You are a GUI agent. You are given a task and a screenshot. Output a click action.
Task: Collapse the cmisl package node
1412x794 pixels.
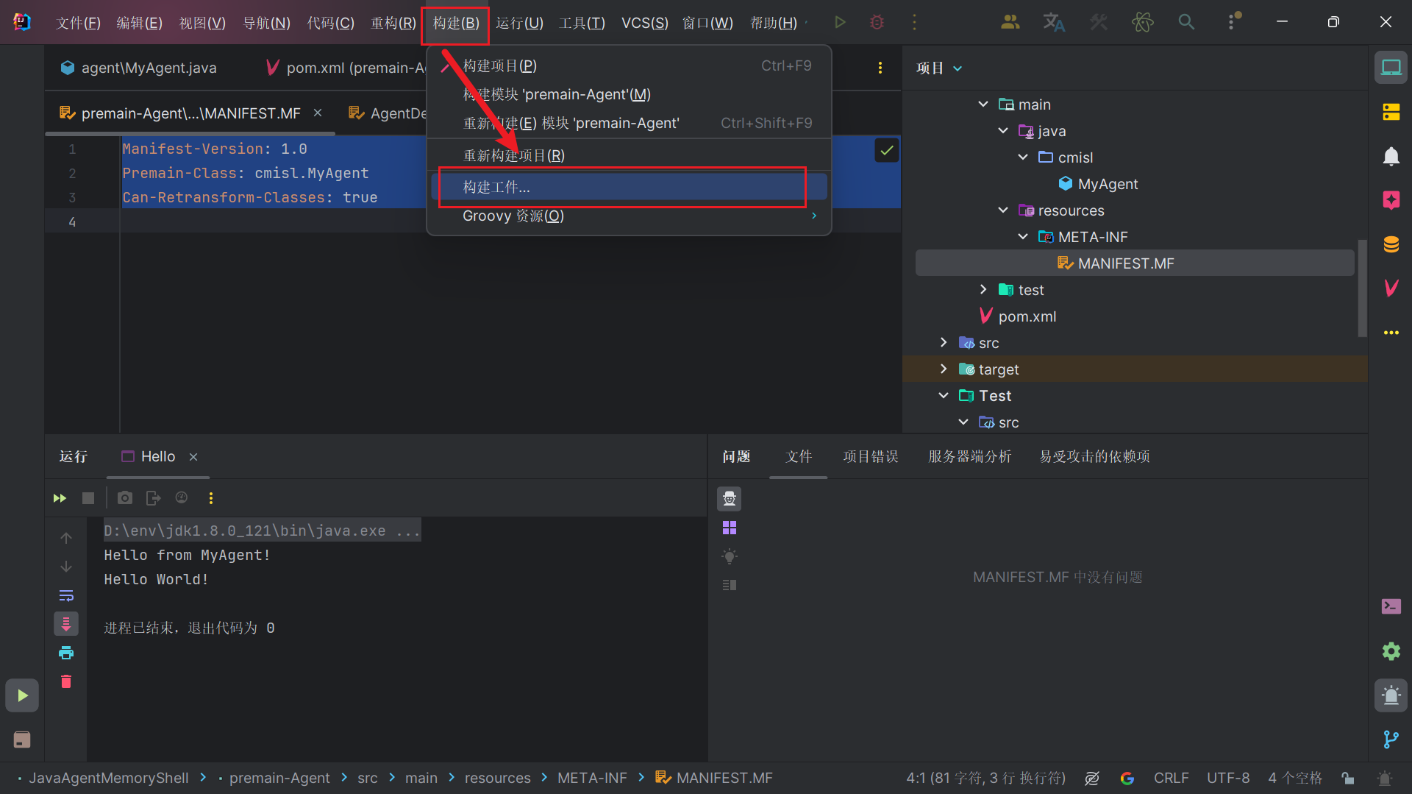[x=1023, y=157]
